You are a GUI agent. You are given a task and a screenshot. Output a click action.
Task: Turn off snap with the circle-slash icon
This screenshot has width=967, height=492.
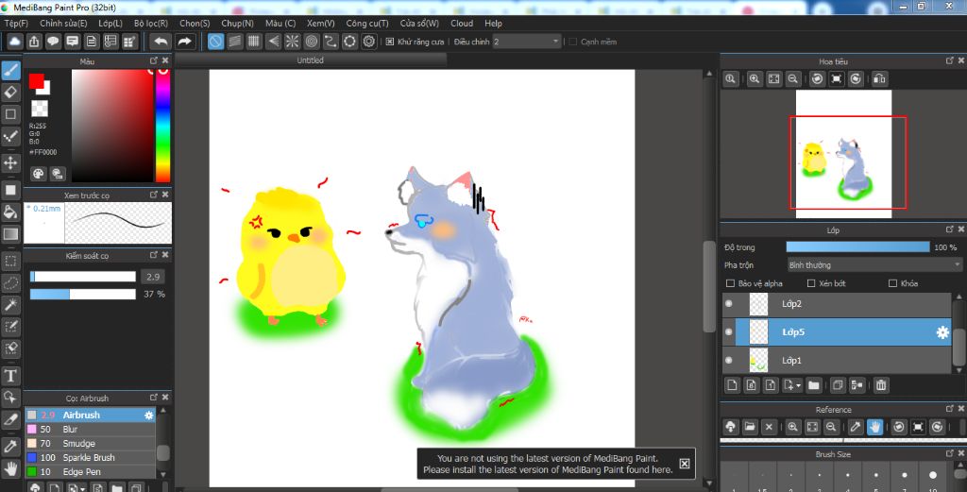(x=215, y=42)
